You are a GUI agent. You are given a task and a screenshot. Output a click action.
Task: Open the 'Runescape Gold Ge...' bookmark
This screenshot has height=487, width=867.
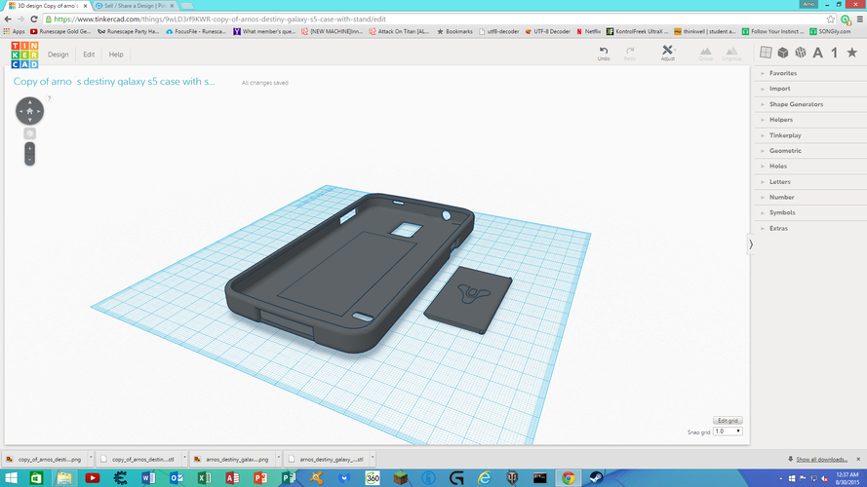click(x=60, y=31)
